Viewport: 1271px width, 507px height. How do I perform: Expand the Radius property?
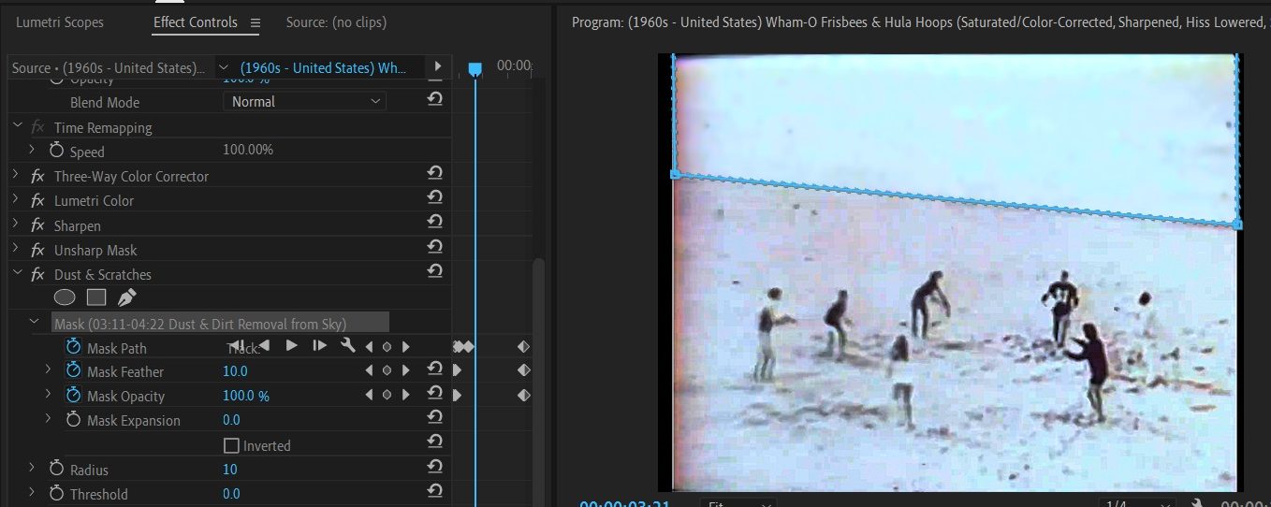[31, 468]
